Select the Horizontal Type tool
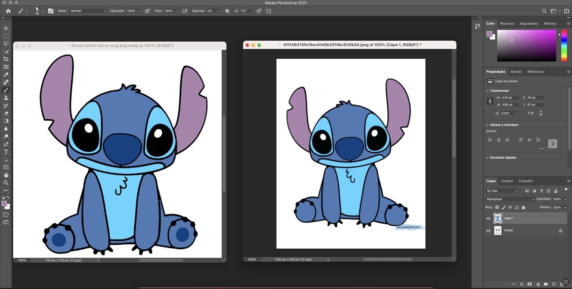 pyautogui.click(x=6, y=152)
